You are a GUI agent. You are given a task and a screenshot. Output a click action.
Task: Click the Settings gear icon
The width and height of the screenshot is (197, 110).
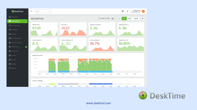pos(10,64)
